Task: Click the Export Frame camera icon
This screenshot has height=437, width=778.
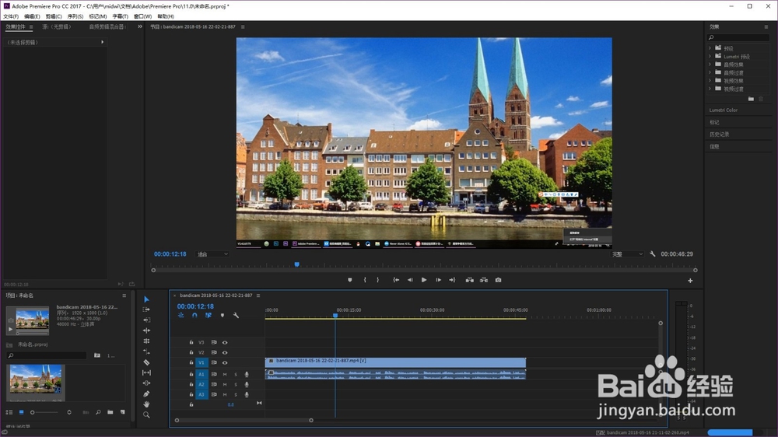Action: 498,280
